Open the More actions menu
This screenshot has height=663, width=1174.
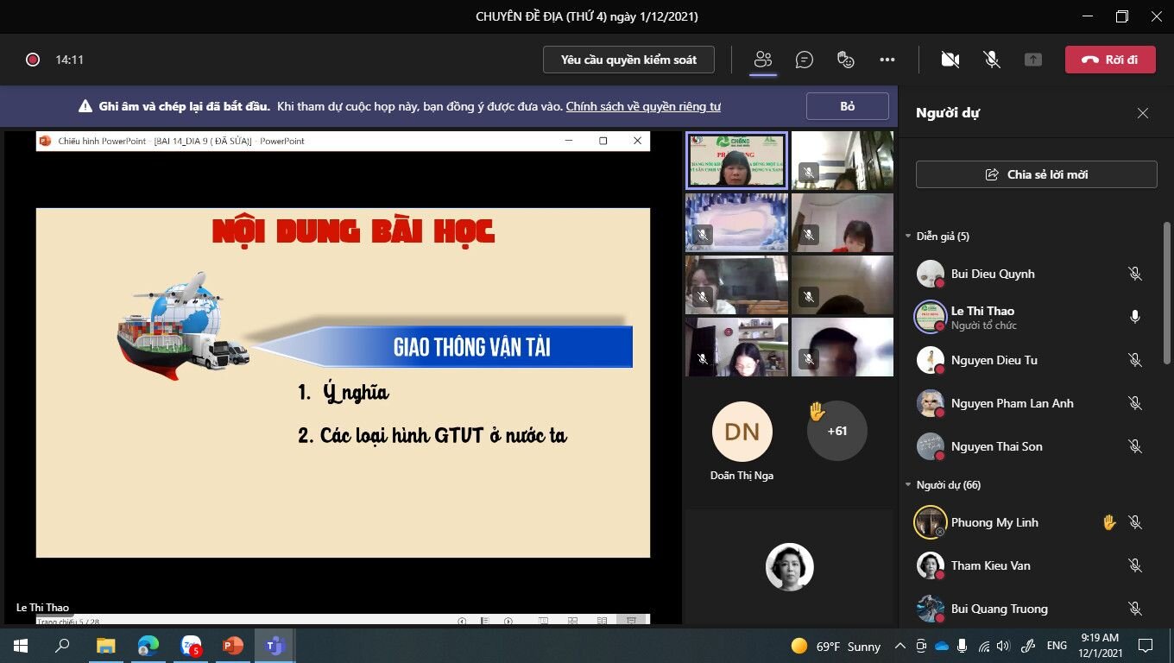(x=887, y=60)
